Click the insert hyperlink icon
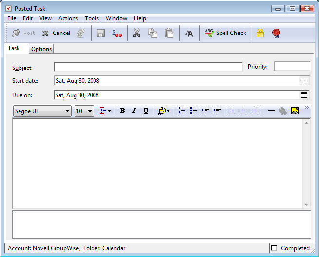 pyautogui.click(x=283, y=111)
